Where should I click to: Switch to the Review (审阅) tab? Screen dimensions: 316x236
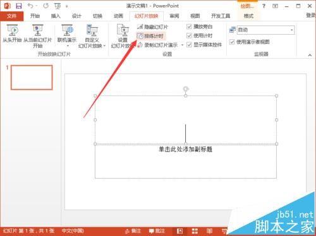pyautogui.click(x=174, y=16)
